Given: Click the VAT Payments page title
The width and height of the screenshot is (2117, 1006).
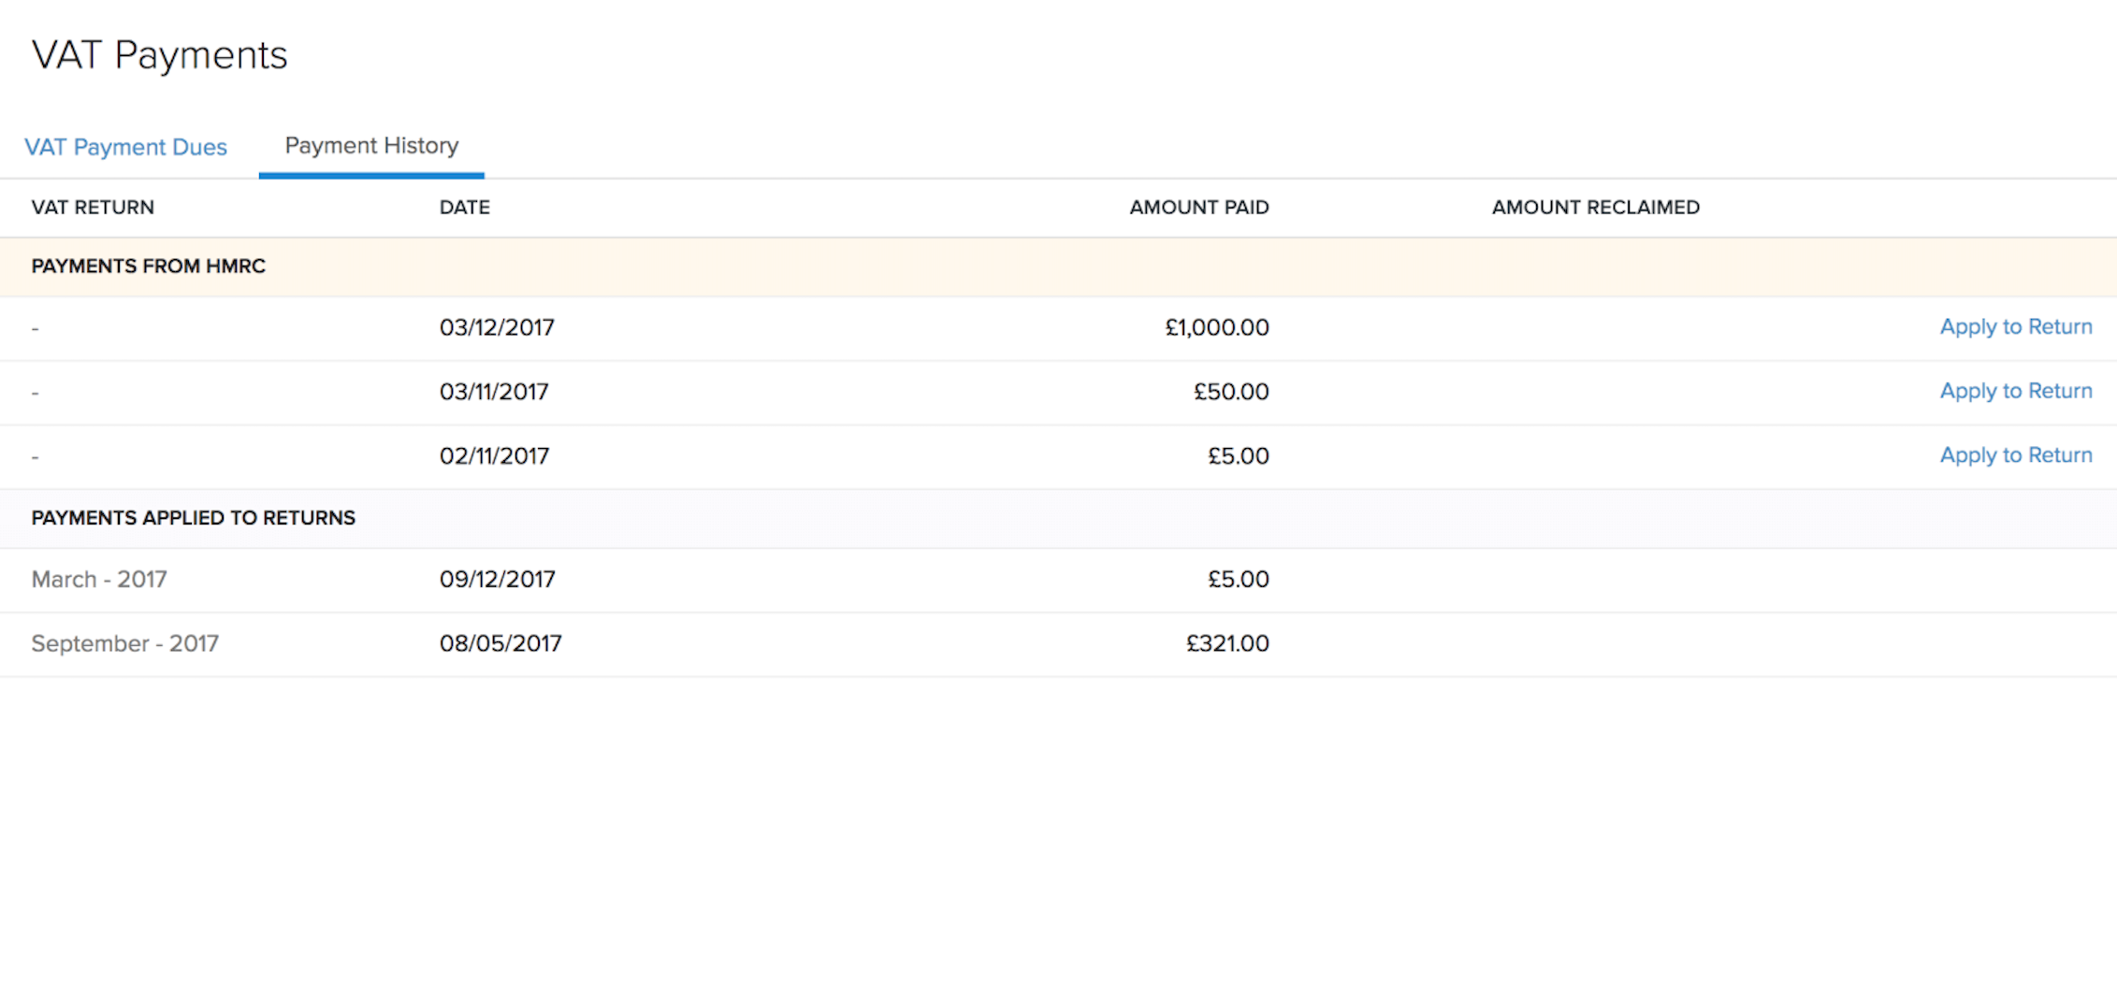Looking at the screenshot, I should pos(159,55).
